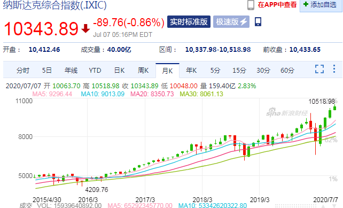Click the change value -89.76(-0.86%)

129,22
